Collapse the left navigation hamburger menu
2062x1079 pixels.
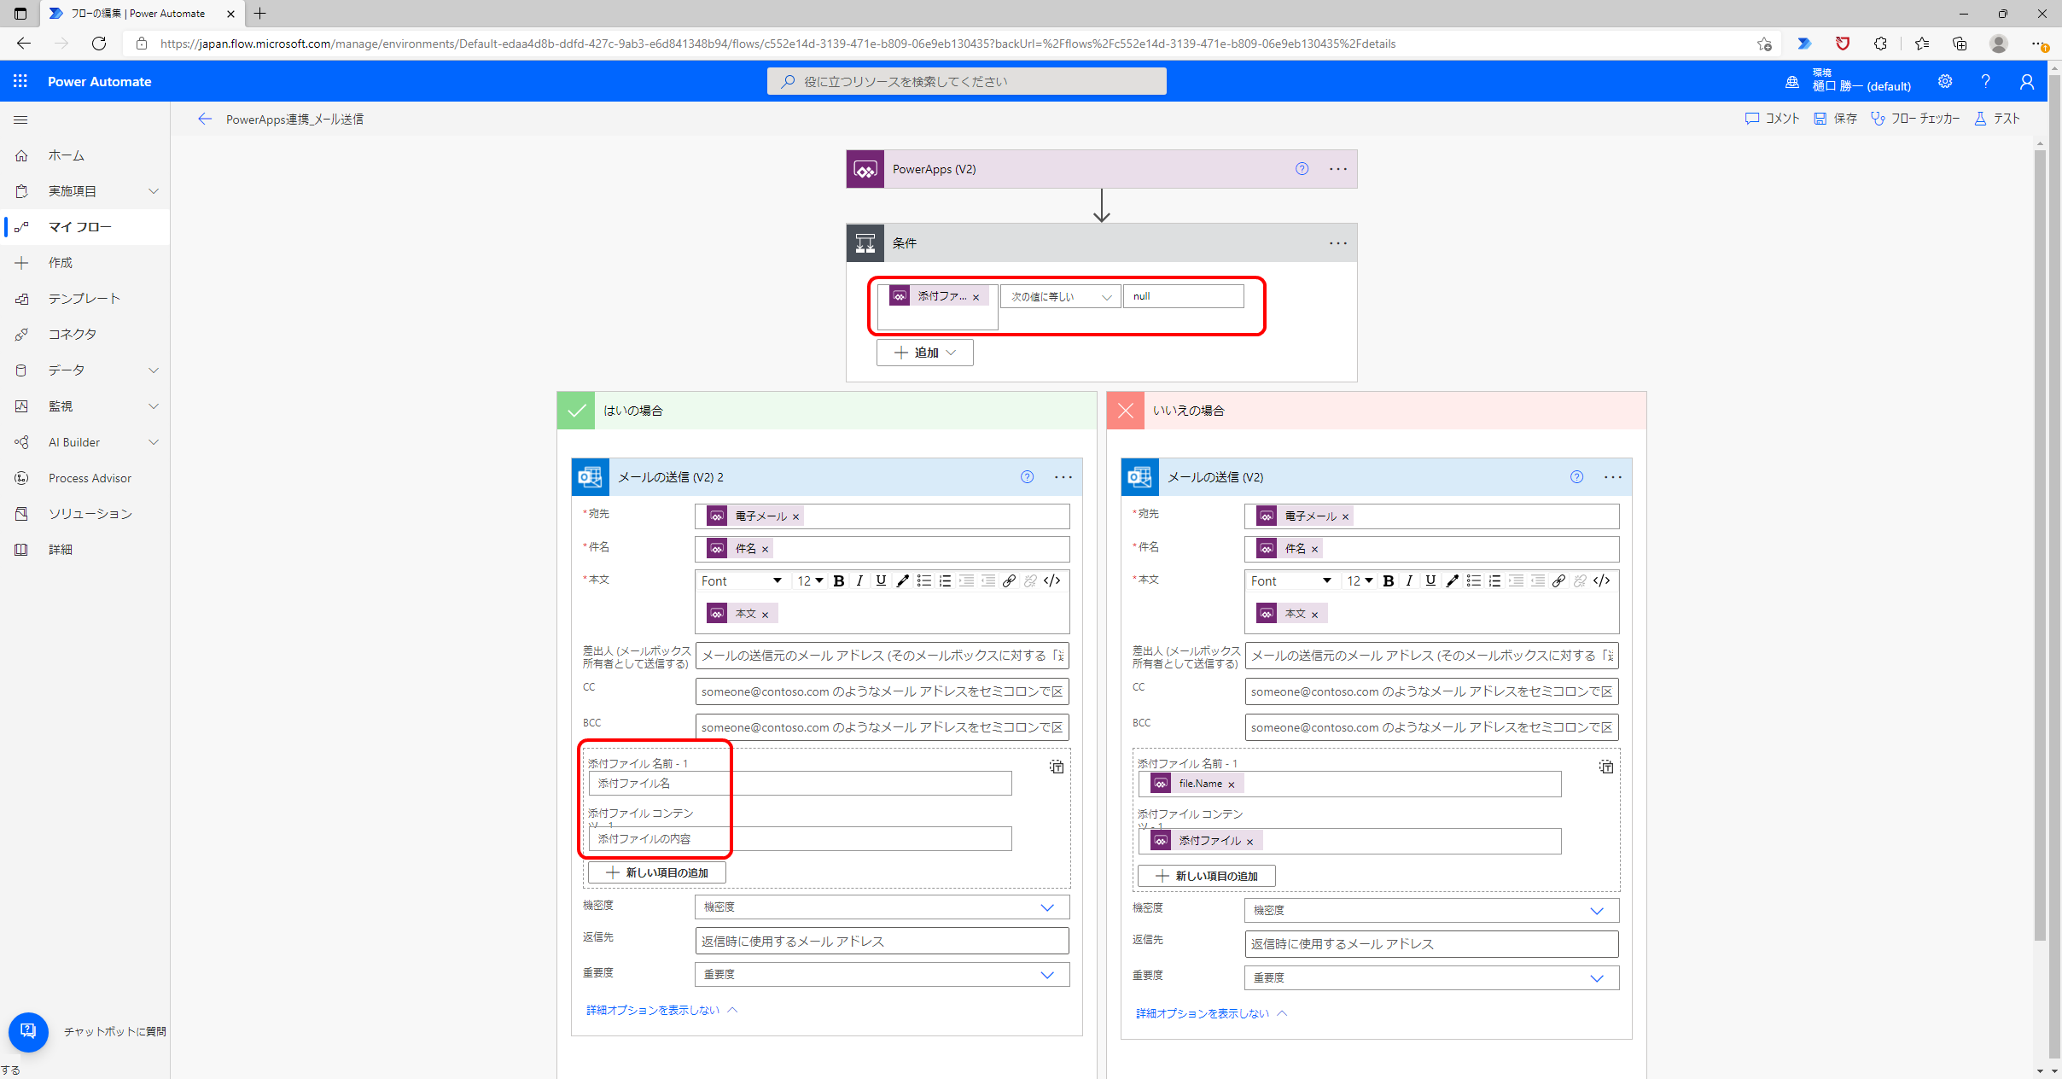[x=20, y=120]
